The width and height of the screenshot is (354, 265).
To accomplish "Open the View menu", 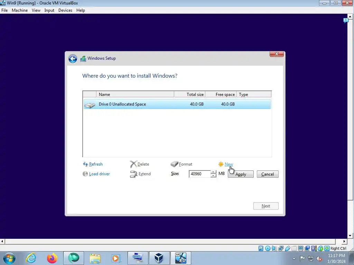I will pyautogui.click(x=36, y=10).
